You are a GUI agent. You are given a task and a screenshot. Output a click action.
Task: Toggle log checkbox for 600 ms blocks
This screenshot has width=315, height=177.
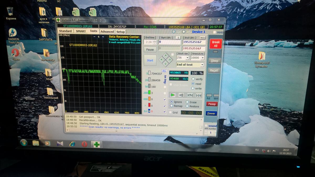(x=165, y=100)
